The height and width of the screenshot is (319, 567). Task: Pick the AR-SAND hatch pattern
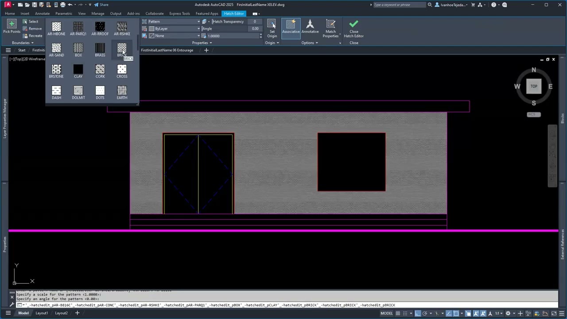[56, 51]
